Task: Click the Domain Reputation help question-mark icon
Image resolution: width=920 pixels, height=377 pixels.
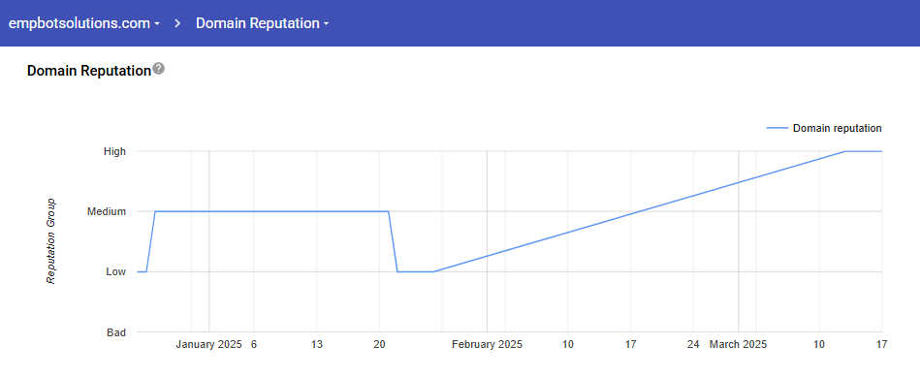Action: pos(158,69)
